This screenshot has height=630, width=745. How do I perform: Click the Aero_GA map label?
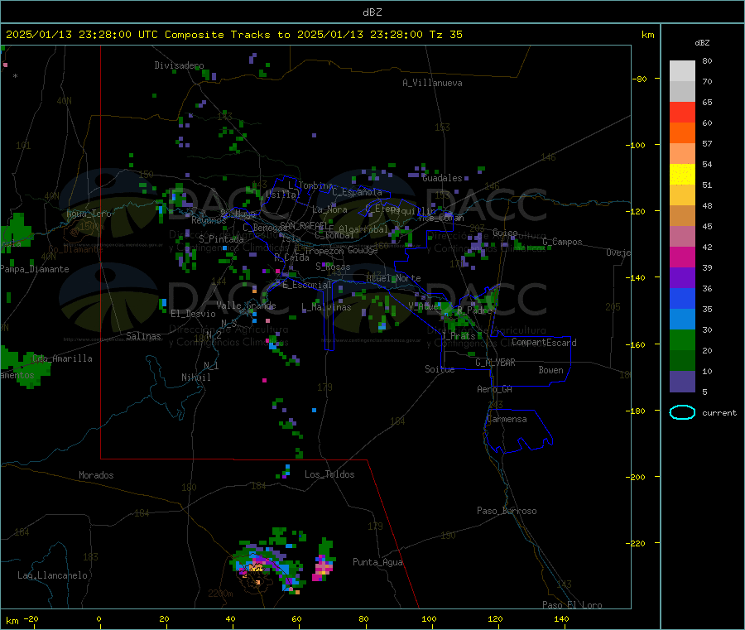click(494, 389)
